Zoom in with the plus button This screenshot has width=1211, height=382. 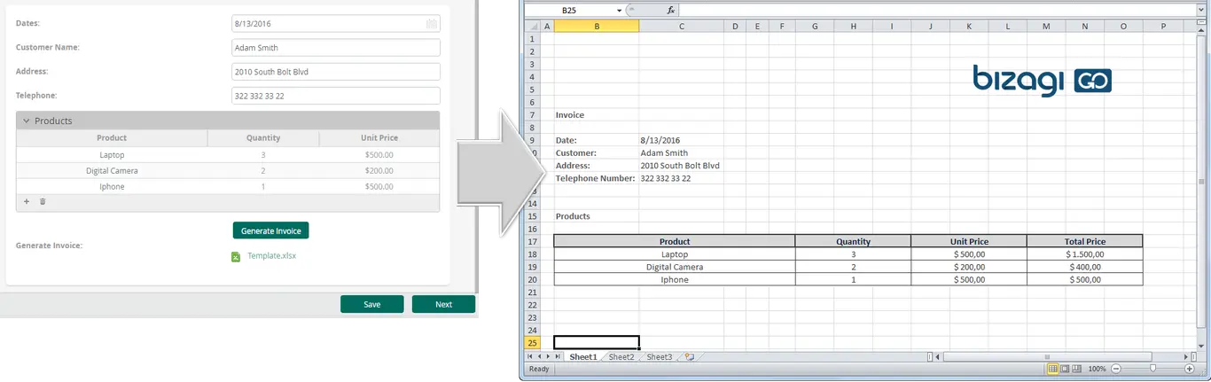coord(1189,369)
